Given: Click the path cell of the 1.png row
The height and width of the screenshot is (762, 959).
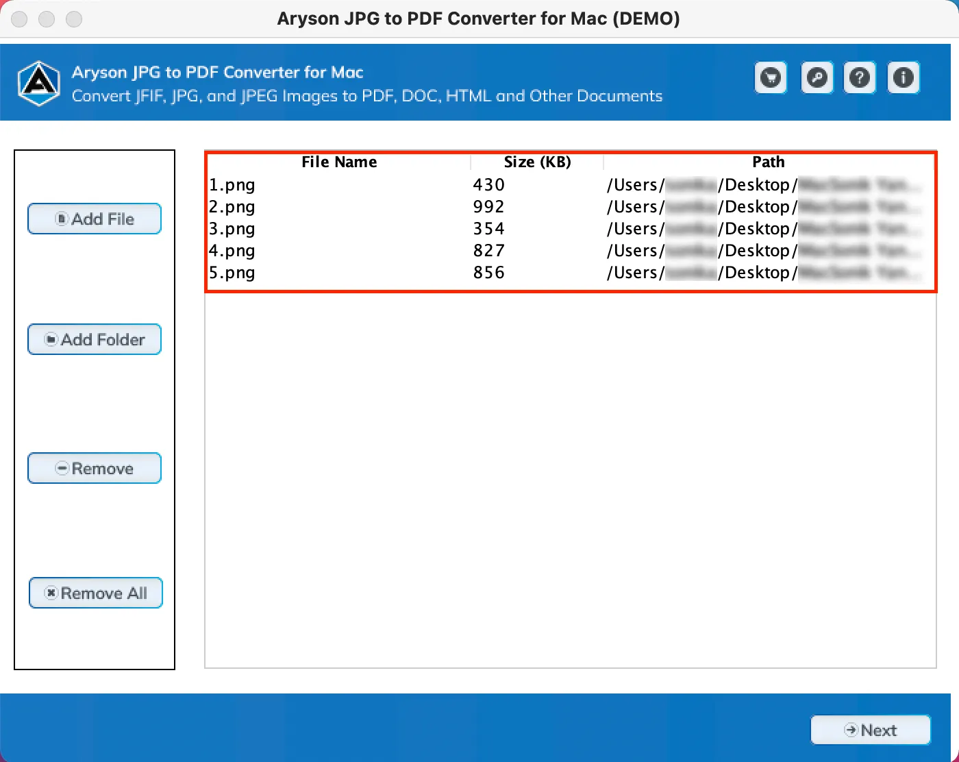Looking at the screenshot, I should click(x=769, y=185).
